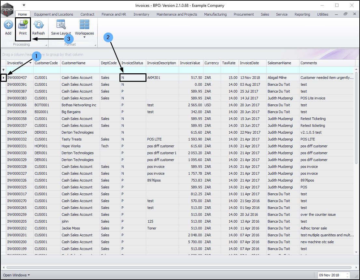The image size is (360, 280).
Task: Open the Contract tab
Action: coord(87,14)
